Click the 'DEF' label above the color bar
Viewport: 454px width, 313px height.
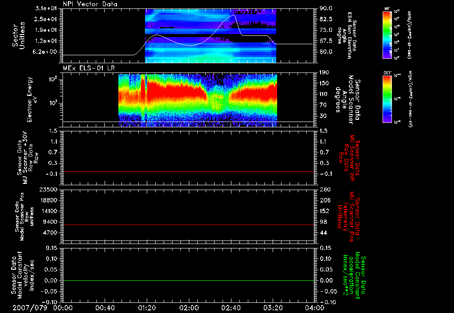[387, 73]
